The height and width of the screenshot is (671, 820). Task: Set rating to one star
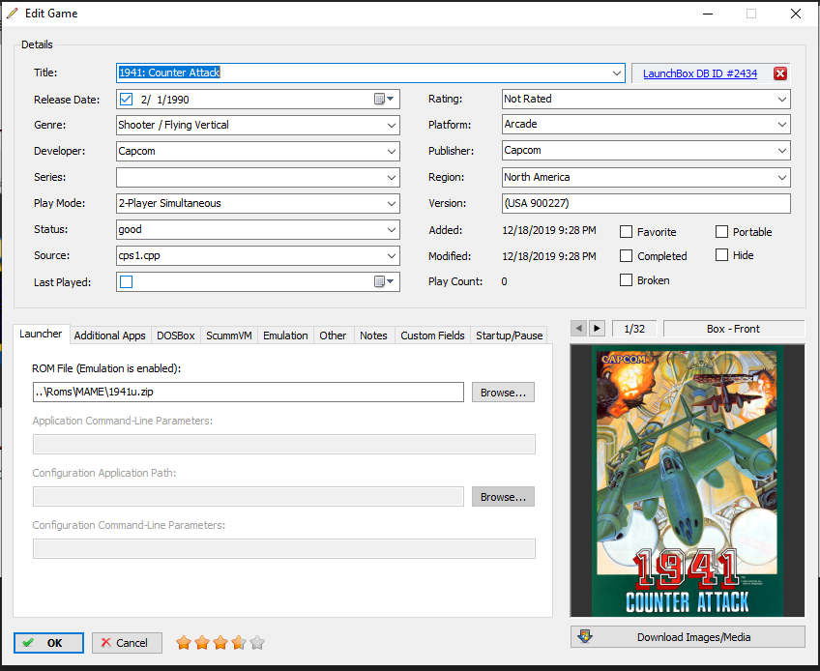tap(184, 643)
